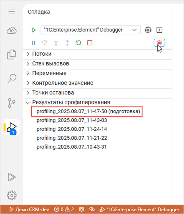Open the "1C:Enterprise.Element" Debugger dropdown
Screen dimensions: 184x214
click(91, 30)
